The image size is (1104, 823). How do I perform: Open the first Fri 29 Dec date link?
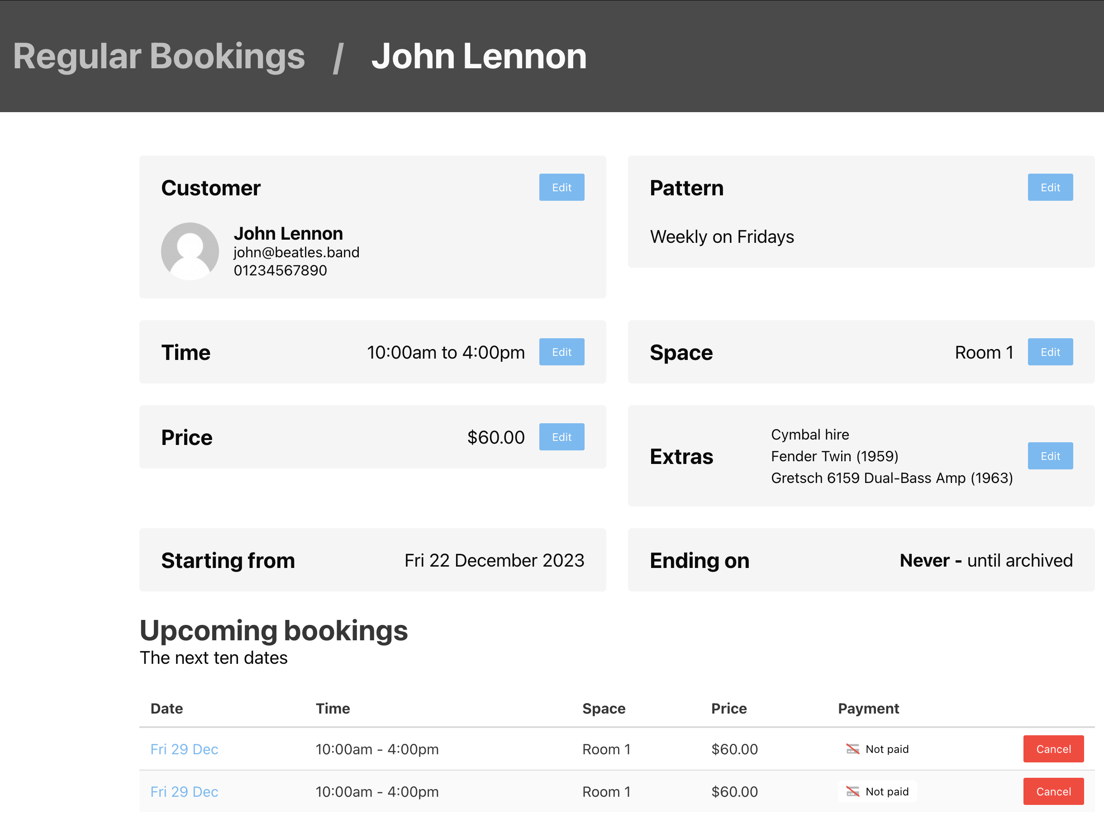185,749
